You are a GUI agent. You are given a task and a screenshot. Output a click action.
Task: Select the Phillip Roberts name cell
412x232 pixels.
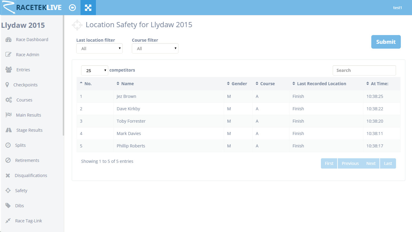[x=169, y=146]
